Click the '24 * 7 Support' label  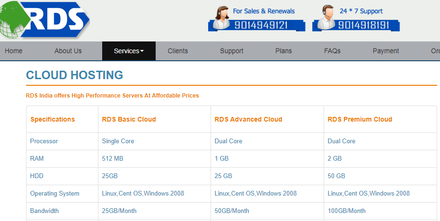click(x=361, y=11)
